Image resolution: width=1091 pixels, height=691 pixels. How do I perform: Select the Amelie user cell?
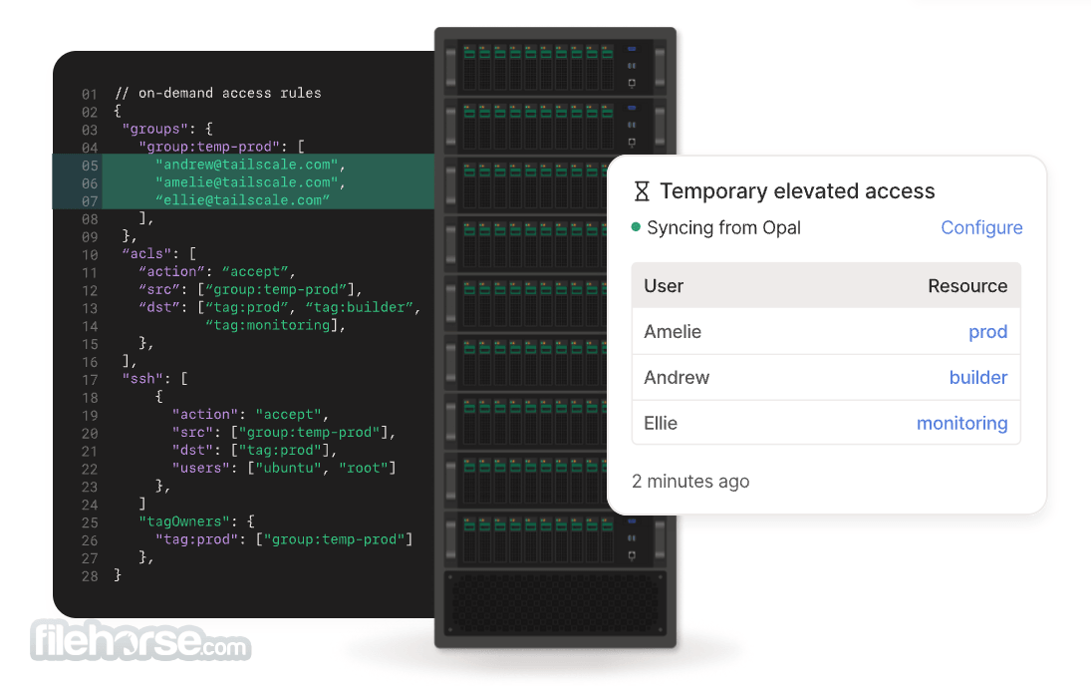673,332
